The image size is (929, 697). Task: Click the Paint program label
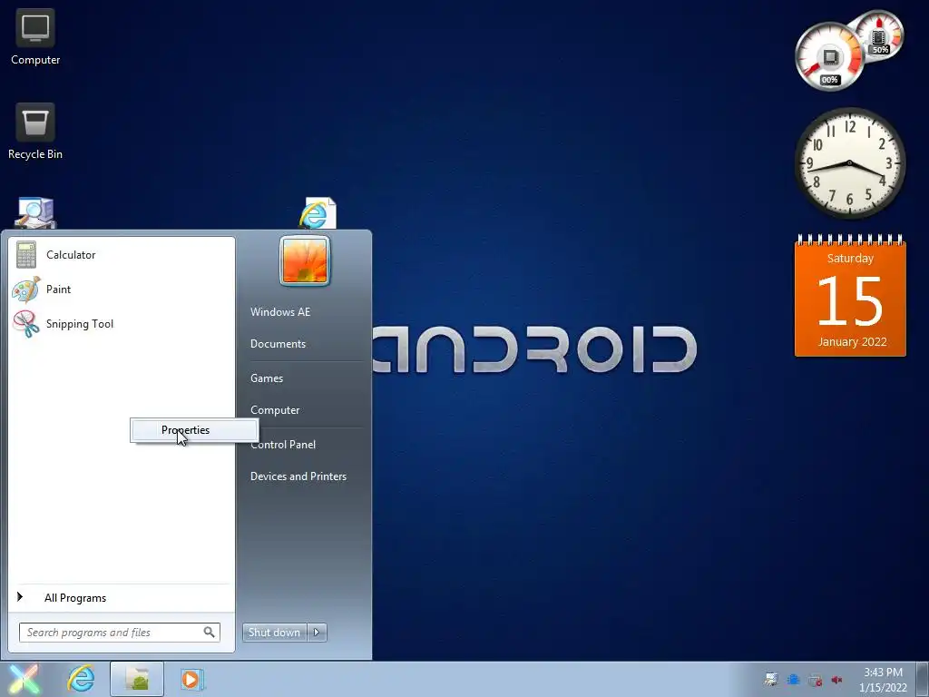[x=58, y=290]
